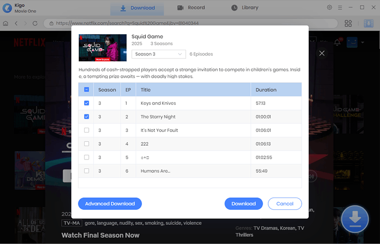This screenshot has width=380, height=244.
Task: Open Netflix notifications bell
Action: point(337,42)
